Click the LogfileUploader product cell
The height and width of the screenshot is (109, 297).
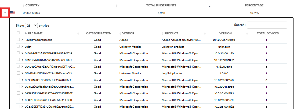click(172, 73)
